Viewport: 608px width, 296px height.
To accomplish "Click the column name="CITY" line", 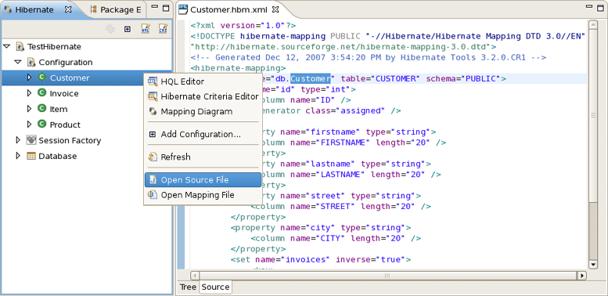I will pos(336,238).
